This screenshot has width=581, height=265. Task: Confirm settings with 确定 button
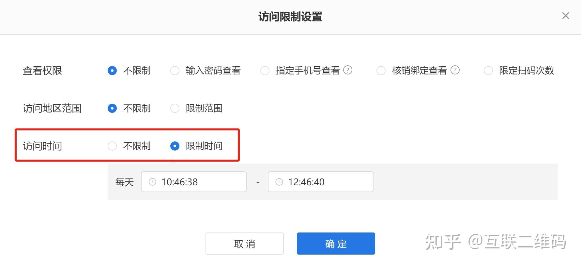pos(336,244)
